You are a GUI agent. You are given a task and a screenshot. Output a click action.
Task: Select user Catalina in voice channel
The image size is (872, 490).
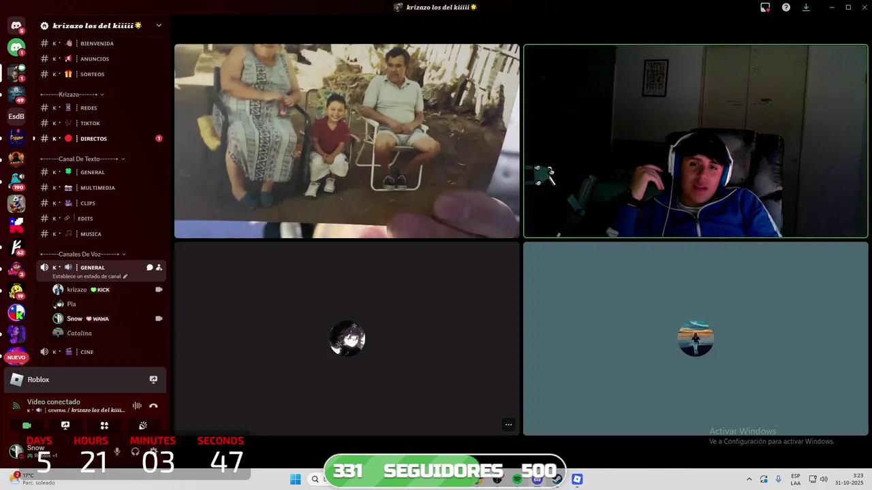tap(108, 333)
